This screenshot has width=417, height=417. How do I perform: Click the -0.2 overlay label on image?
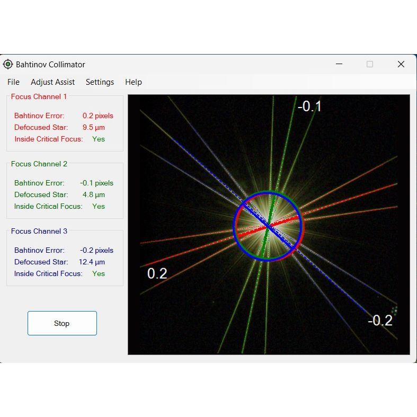(x=380, y=321)
